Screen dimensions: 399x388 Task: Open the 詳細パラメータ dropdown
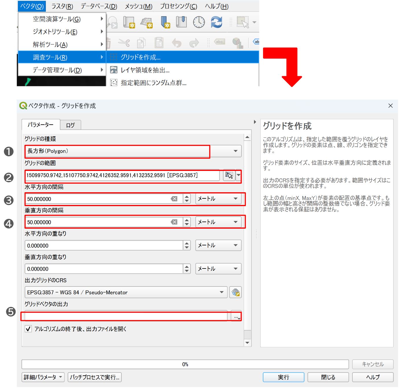coord(43,377)
